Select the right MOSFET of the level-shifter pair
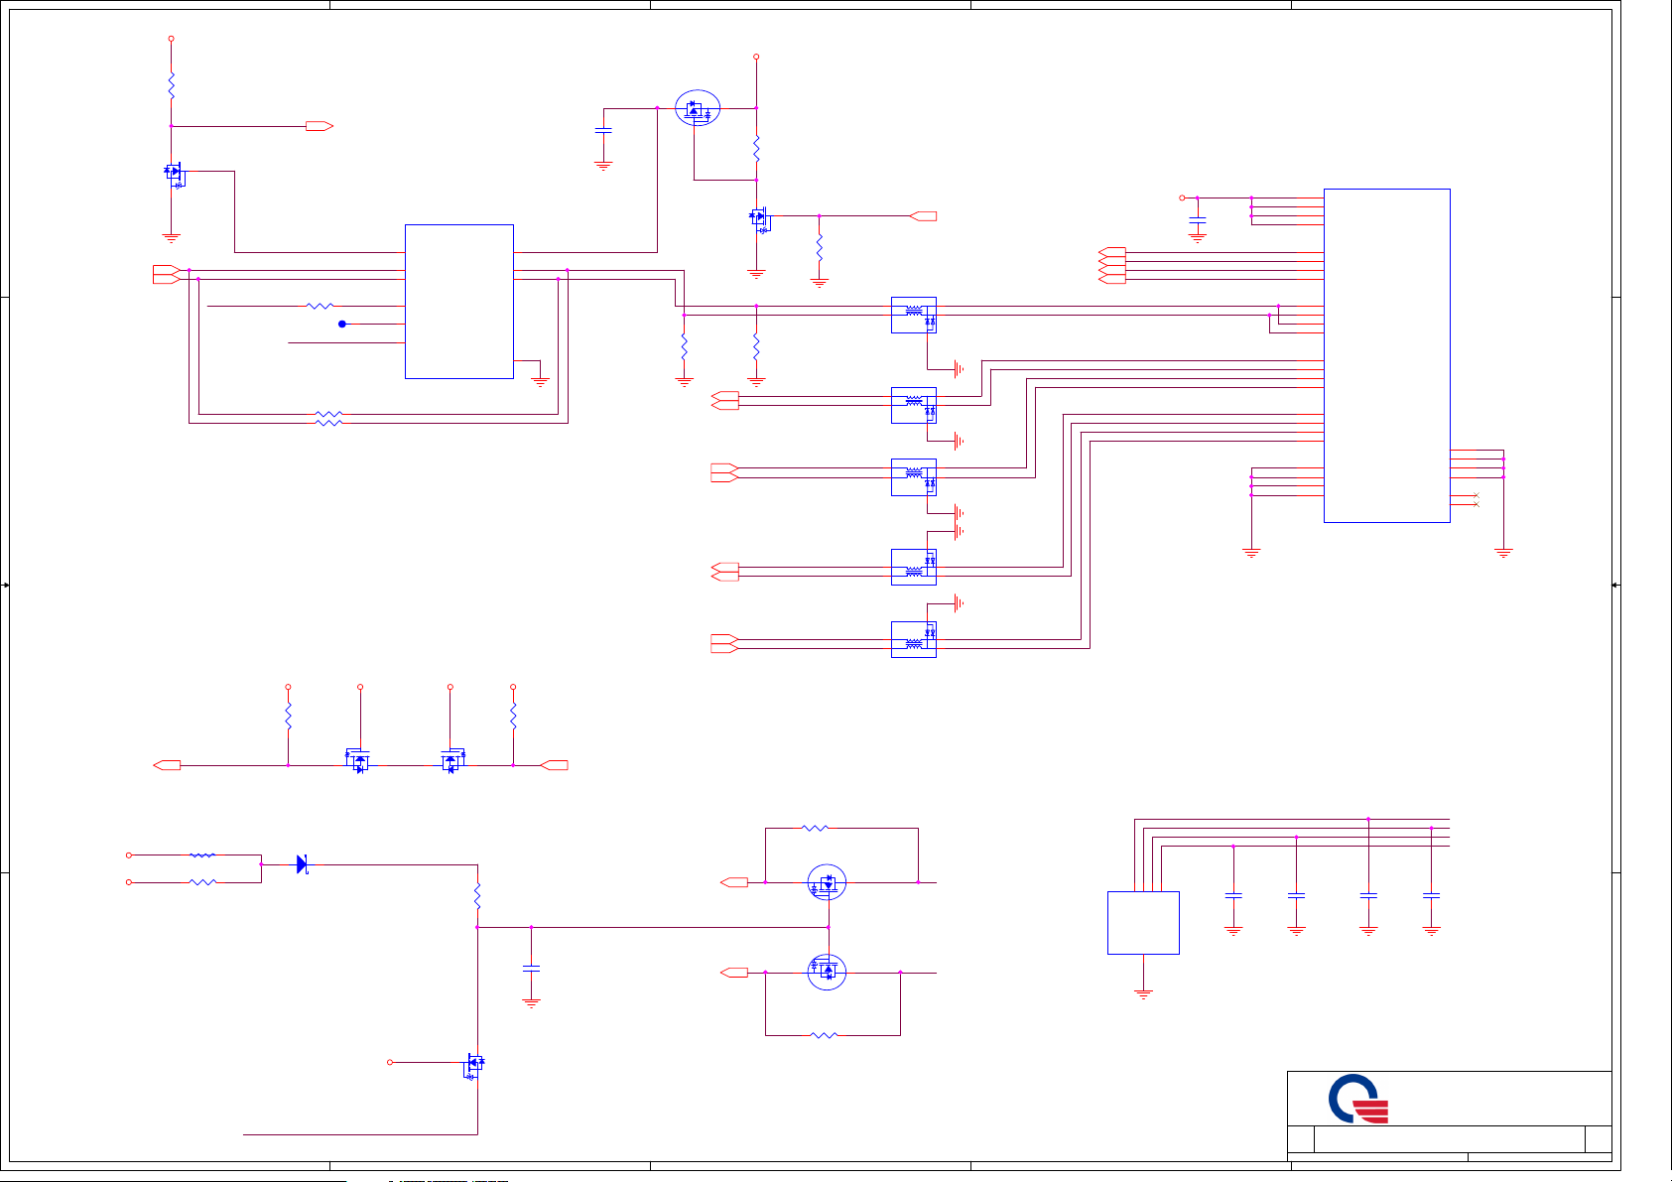The image size is (1672, 1182). 452,760
